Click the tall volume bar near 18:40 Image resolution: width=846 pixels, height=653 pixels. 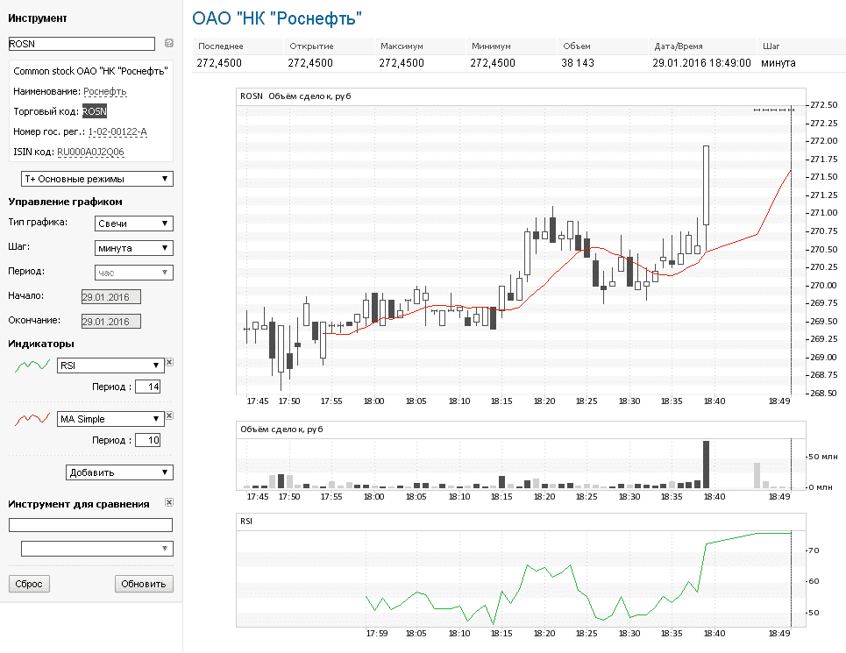(706, 465)
